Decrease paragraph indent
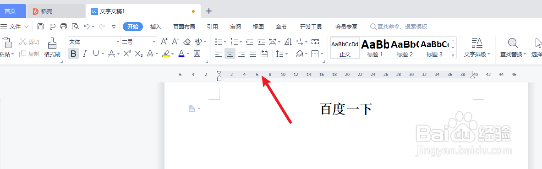The width and height of the screenshot is (542, 169). [x=250, y=42]
